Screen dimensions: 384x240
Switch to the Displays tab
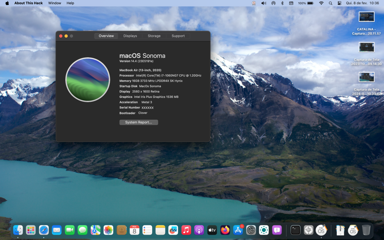click(x=130, y=36)
